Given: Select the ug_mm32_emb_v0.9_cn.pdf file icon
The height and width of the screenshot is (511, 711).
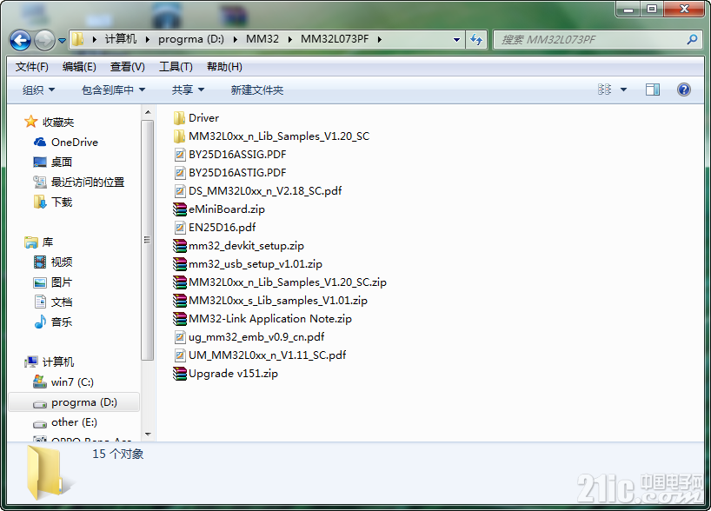Looking at the screenshot, I should click(x=180, y=337).
